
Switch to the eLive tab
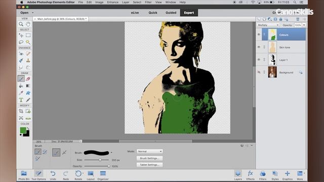click(135, 13)
